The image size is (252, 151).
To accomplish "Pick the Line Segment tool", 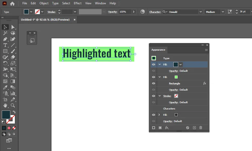I will tap(13, 45).
